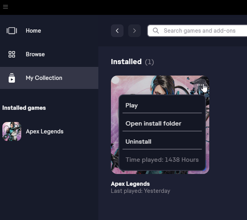Open the Home label in the sidebar
This screenshot has height=220, width=247.
click(33, 31)
